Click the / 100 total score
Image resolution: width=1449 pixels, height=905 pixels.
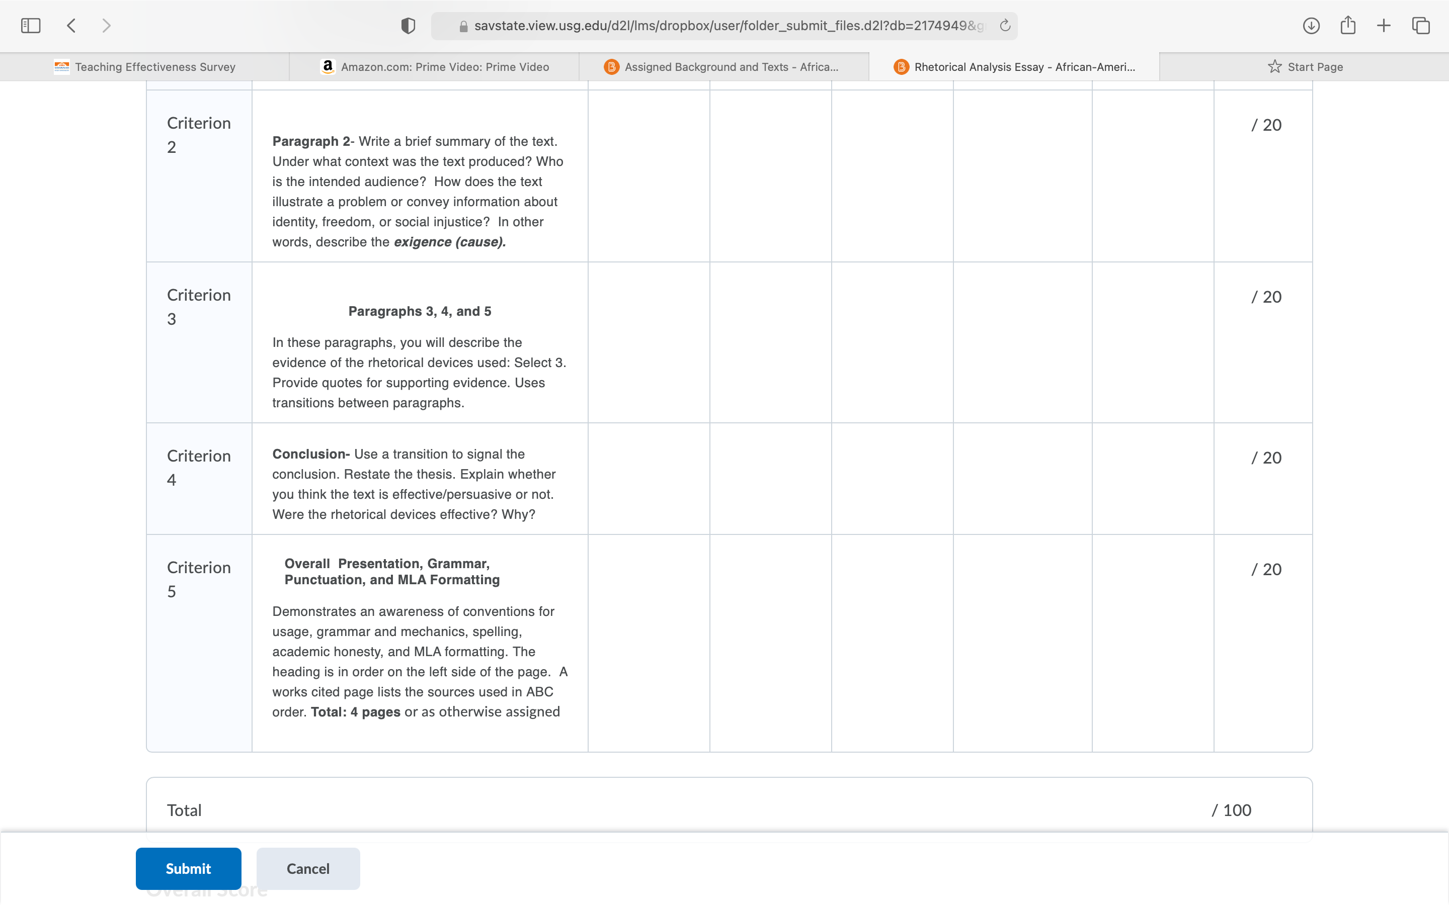point(1232,810)
